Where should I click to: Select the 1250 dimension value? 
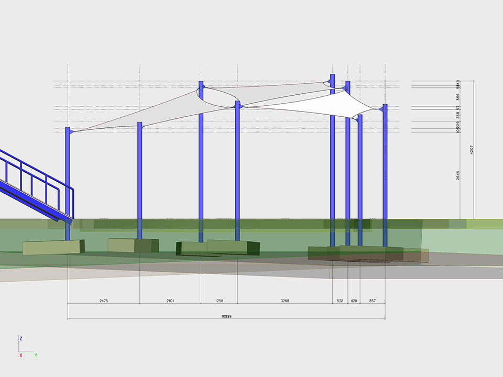(219, 301)
